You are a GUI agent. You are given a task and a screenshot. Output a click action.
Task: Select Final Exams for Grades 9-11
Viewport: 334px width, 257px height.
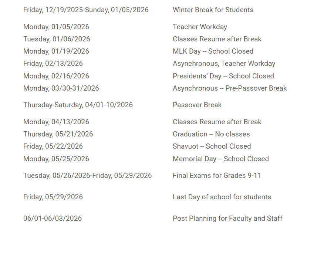(x=217, y=176)
